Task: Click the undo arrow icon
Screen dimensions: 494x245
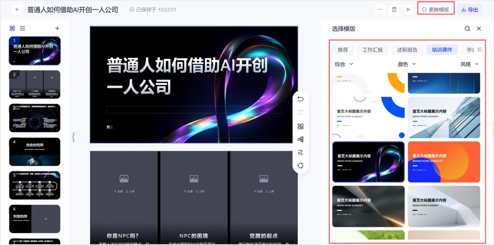Action: click(x=301, y=99)
